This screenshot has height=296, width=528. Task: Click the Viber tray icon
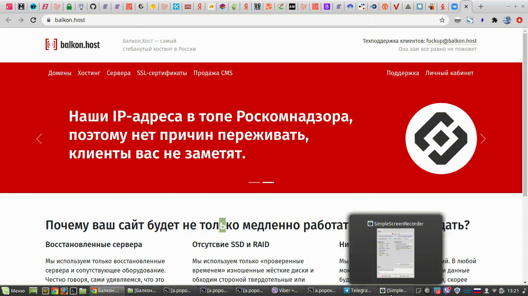click(x=448, y=291)
